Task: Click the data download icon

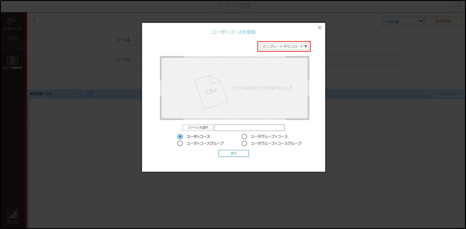Action: 426,94
